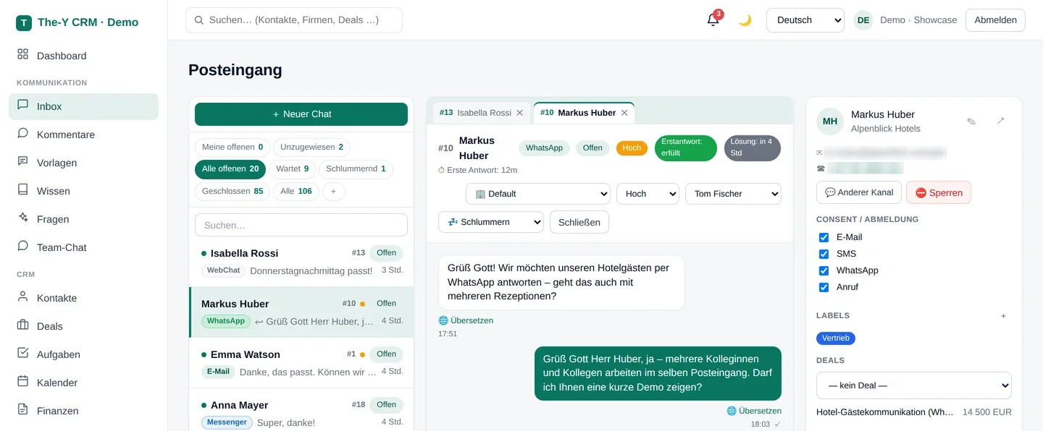Select the Alle offenen filter
1043x431 pixels.
pos(230,169)
